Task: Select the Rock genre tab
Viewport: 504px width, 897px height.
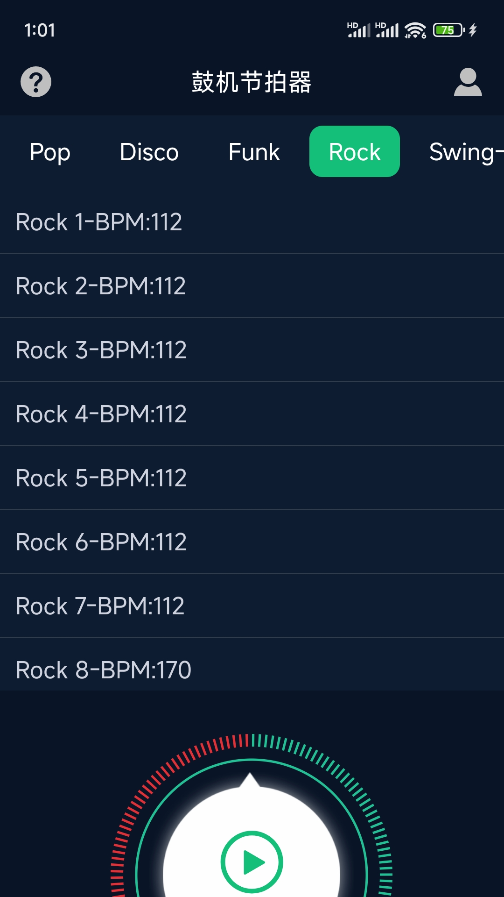Action: [x=355, y=152]
